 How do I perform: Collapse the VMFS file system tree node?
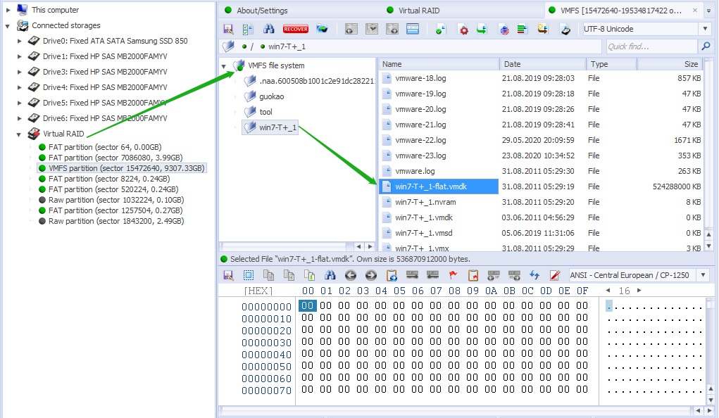224,66
